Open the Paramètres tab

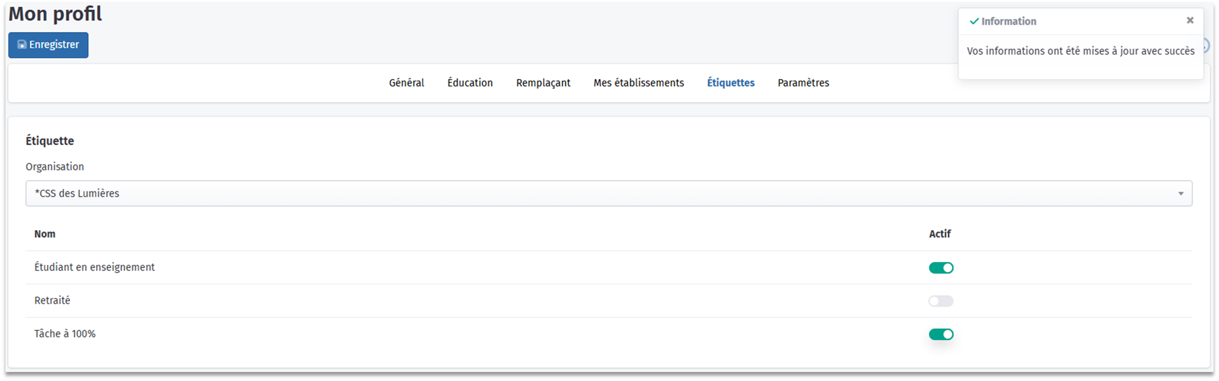point(803,83)
